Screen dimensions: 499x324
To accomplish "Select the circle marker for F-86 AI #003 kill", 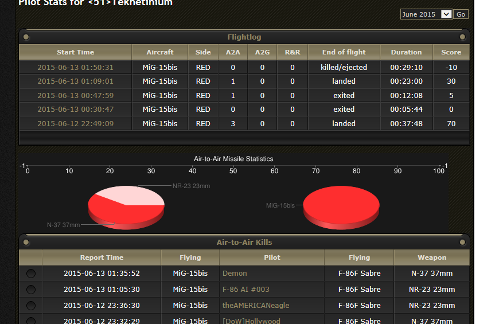I will [30, 290].
